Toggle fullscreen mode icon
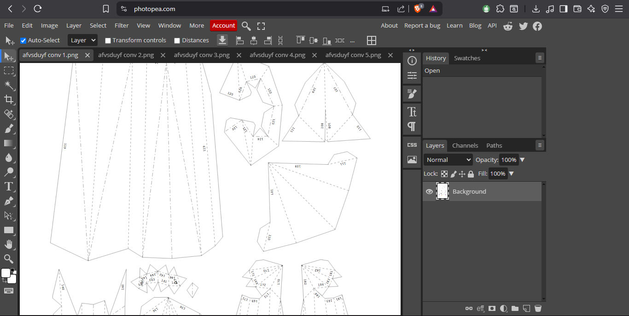Viewport: 629px width, 316px height. click(x=261, y=26)
